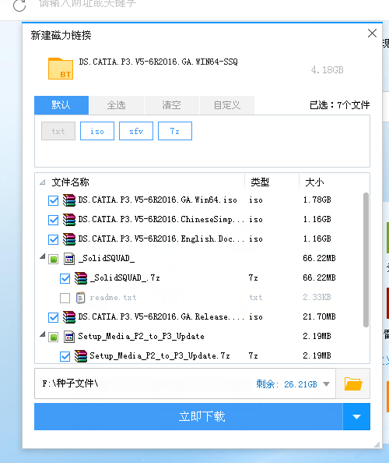Switch to the 默认 tab
Screen dimensions: 389x463
[x=61, y=105]
